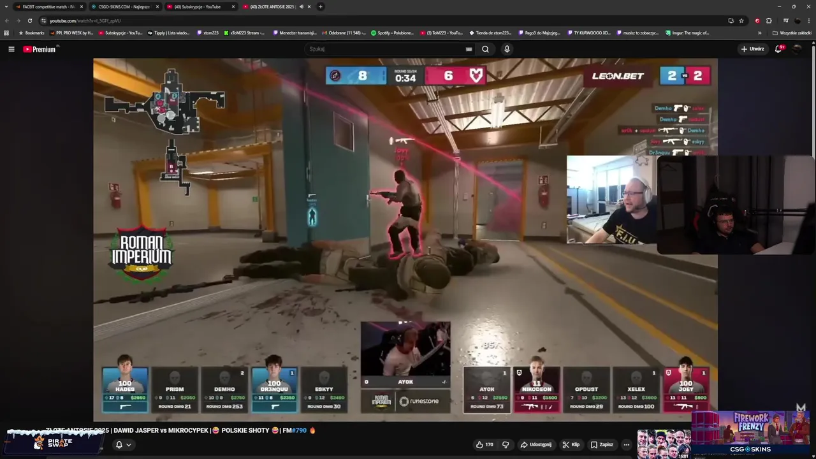Open PPL PRO WEEK bookmark
The image size is (816, 459).
tap(71, 33)
